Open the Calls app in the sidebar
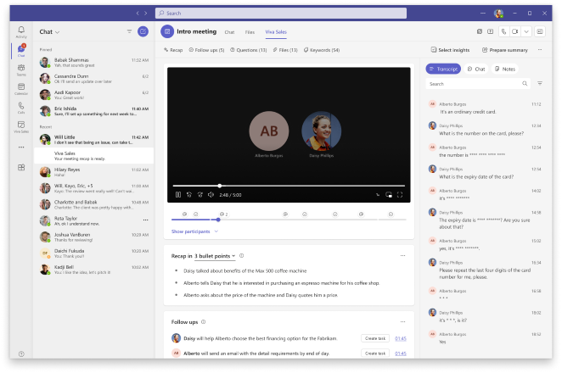Image resolution: width=562 pixels, height=373 pixels. click(x=20, y=107)
